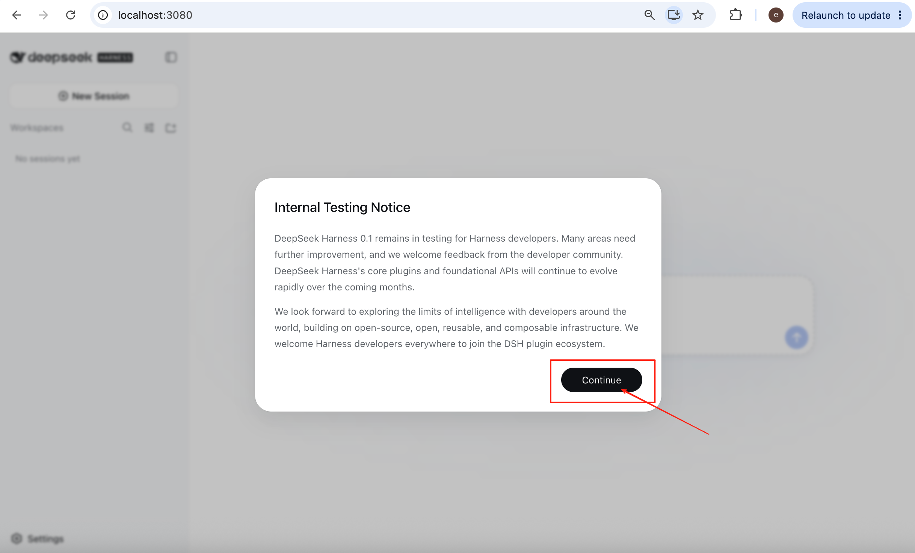Open Settings at the sidebar bottom
The image size is (915, 553).
(x=38, y=539)
